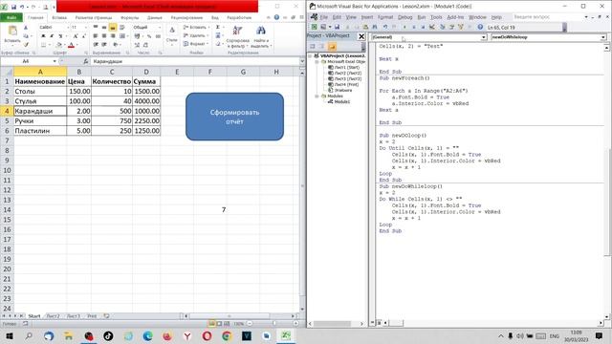Select cell A5 containing Ручки
Image resolution: width=612 pixels, height=344 pixels.
tap(40, 121)
